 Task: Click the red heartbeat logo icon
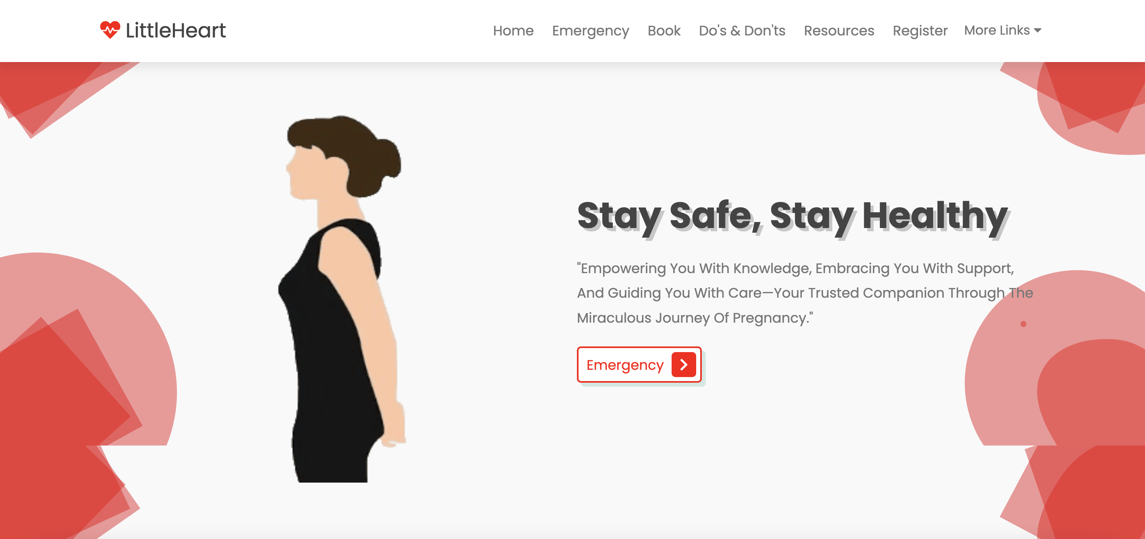(x=110, y=30)
